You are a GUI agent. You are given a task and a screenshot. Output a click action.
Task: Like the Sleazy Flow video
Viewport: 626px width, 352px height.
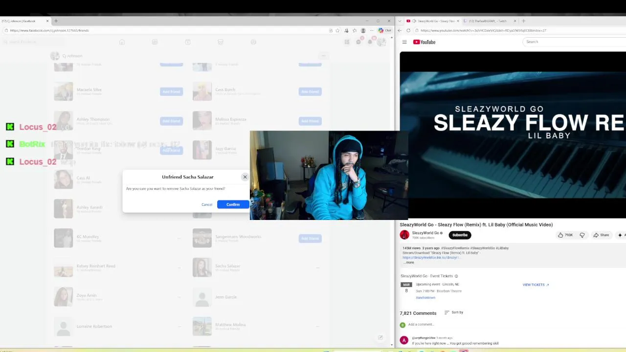pos(565,235)
